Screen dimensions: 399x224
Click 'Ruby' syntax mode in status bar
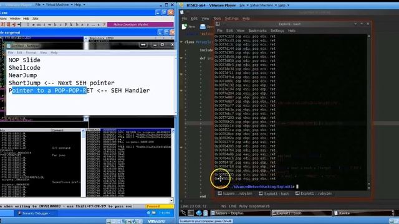[x=243, y=206]
